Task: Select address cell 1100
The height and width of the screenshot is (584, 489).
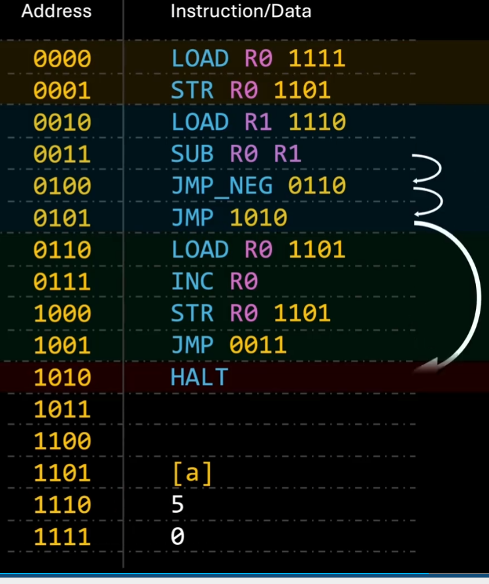Action: click(62, 441)
